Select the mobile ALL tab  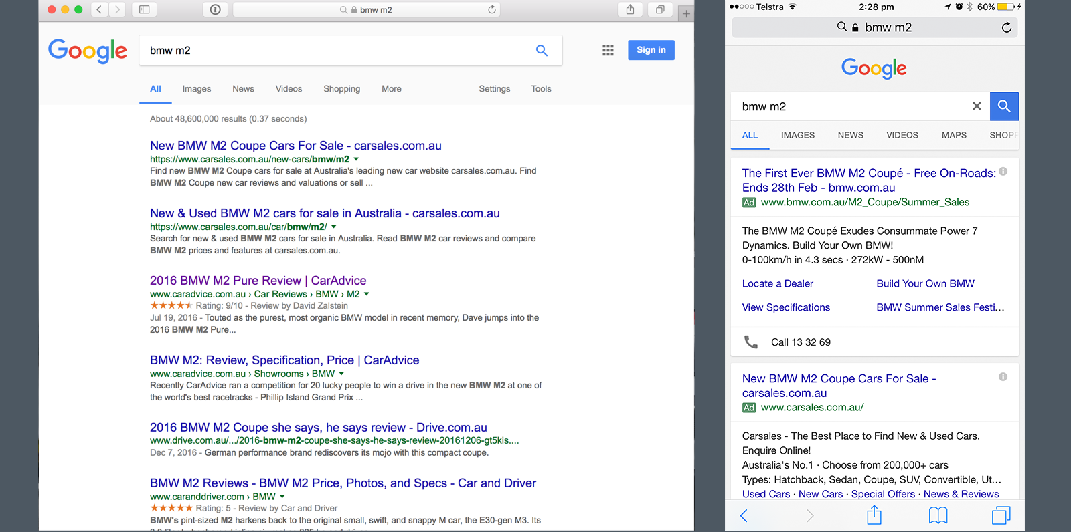coord(750,135)
